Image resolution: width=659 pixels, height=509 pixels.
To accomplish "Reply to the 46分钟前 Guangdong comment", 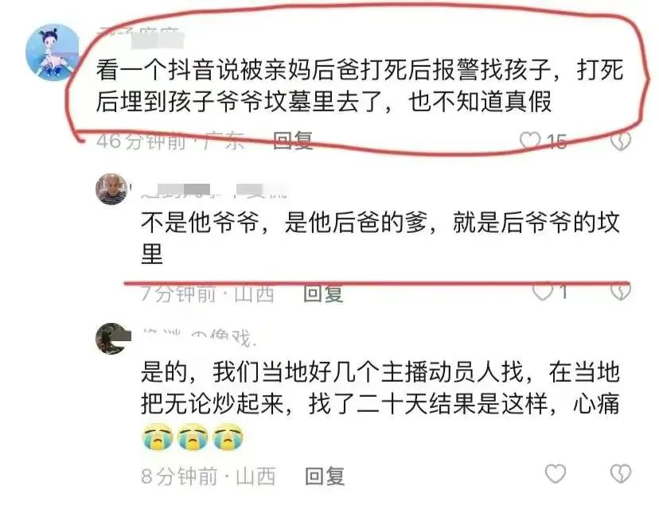I will (293, 140).
